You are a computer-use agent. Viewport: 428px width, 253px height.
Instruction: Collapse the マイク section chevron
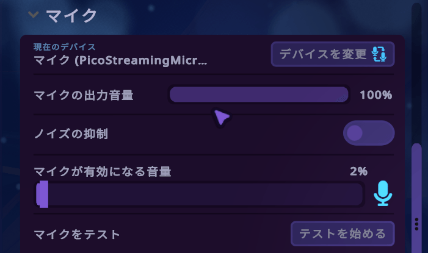[34, 15]
